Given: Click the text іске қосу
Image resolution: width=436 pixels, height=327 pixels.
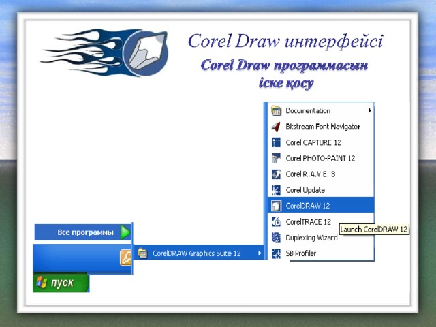Looking at the screenshot, I should click(x=286, y=83).
